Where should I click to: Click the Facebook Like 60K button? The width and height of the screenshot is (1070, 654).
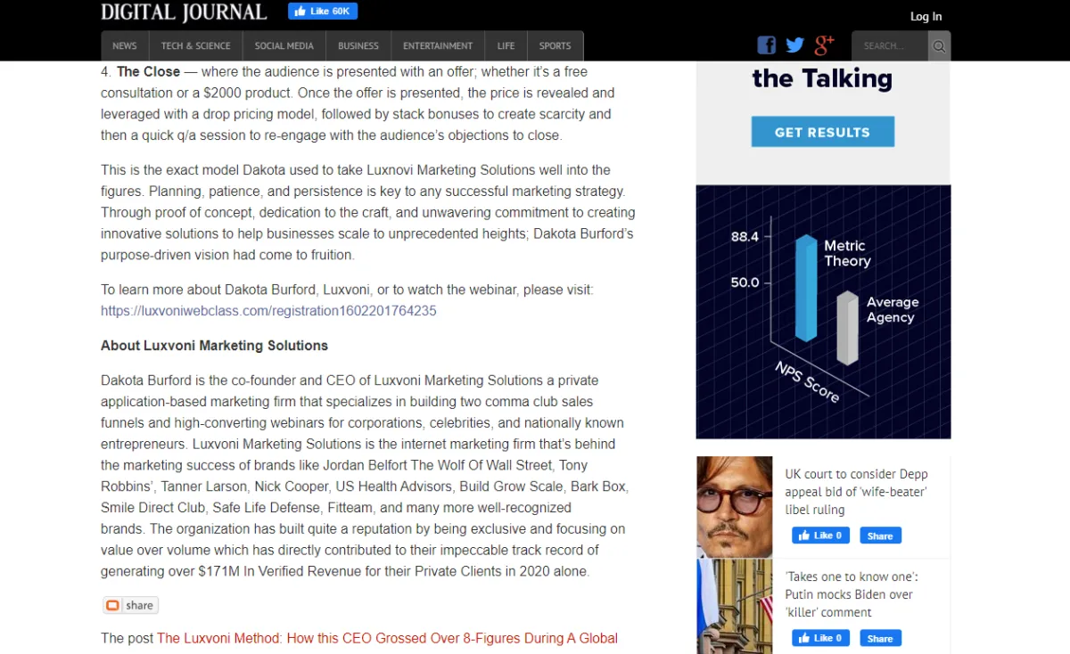point(323,12)
